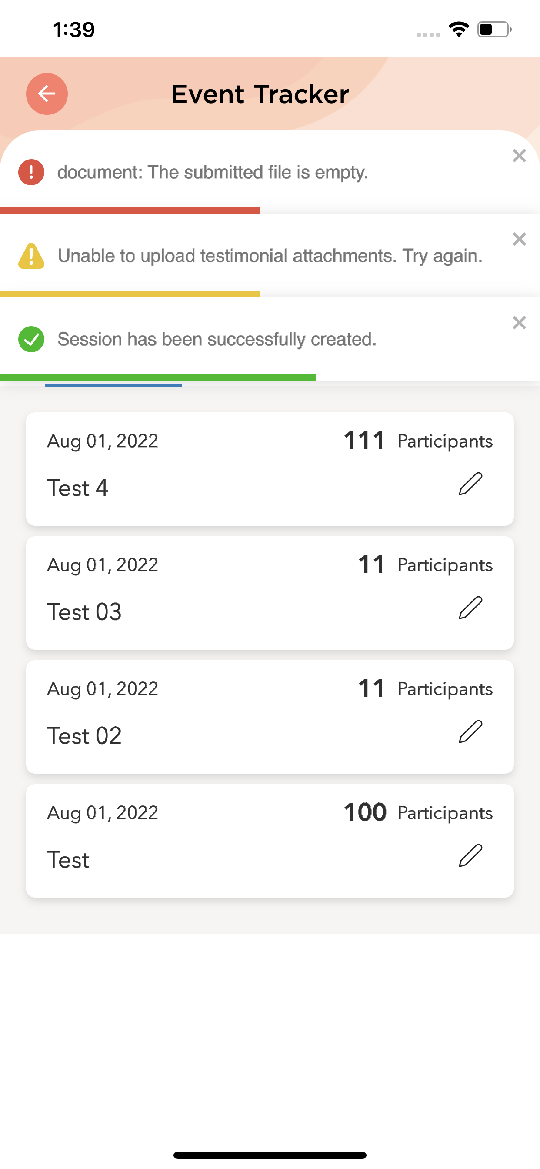
Task: Edit the Test 02 event
Action: click(x=470, y=731)
